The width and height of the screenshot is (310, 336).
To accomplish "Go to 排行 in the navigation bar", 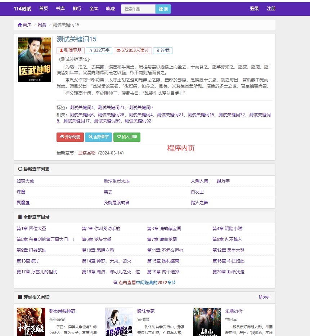I will pyautogui.click(x=77, y=9).
